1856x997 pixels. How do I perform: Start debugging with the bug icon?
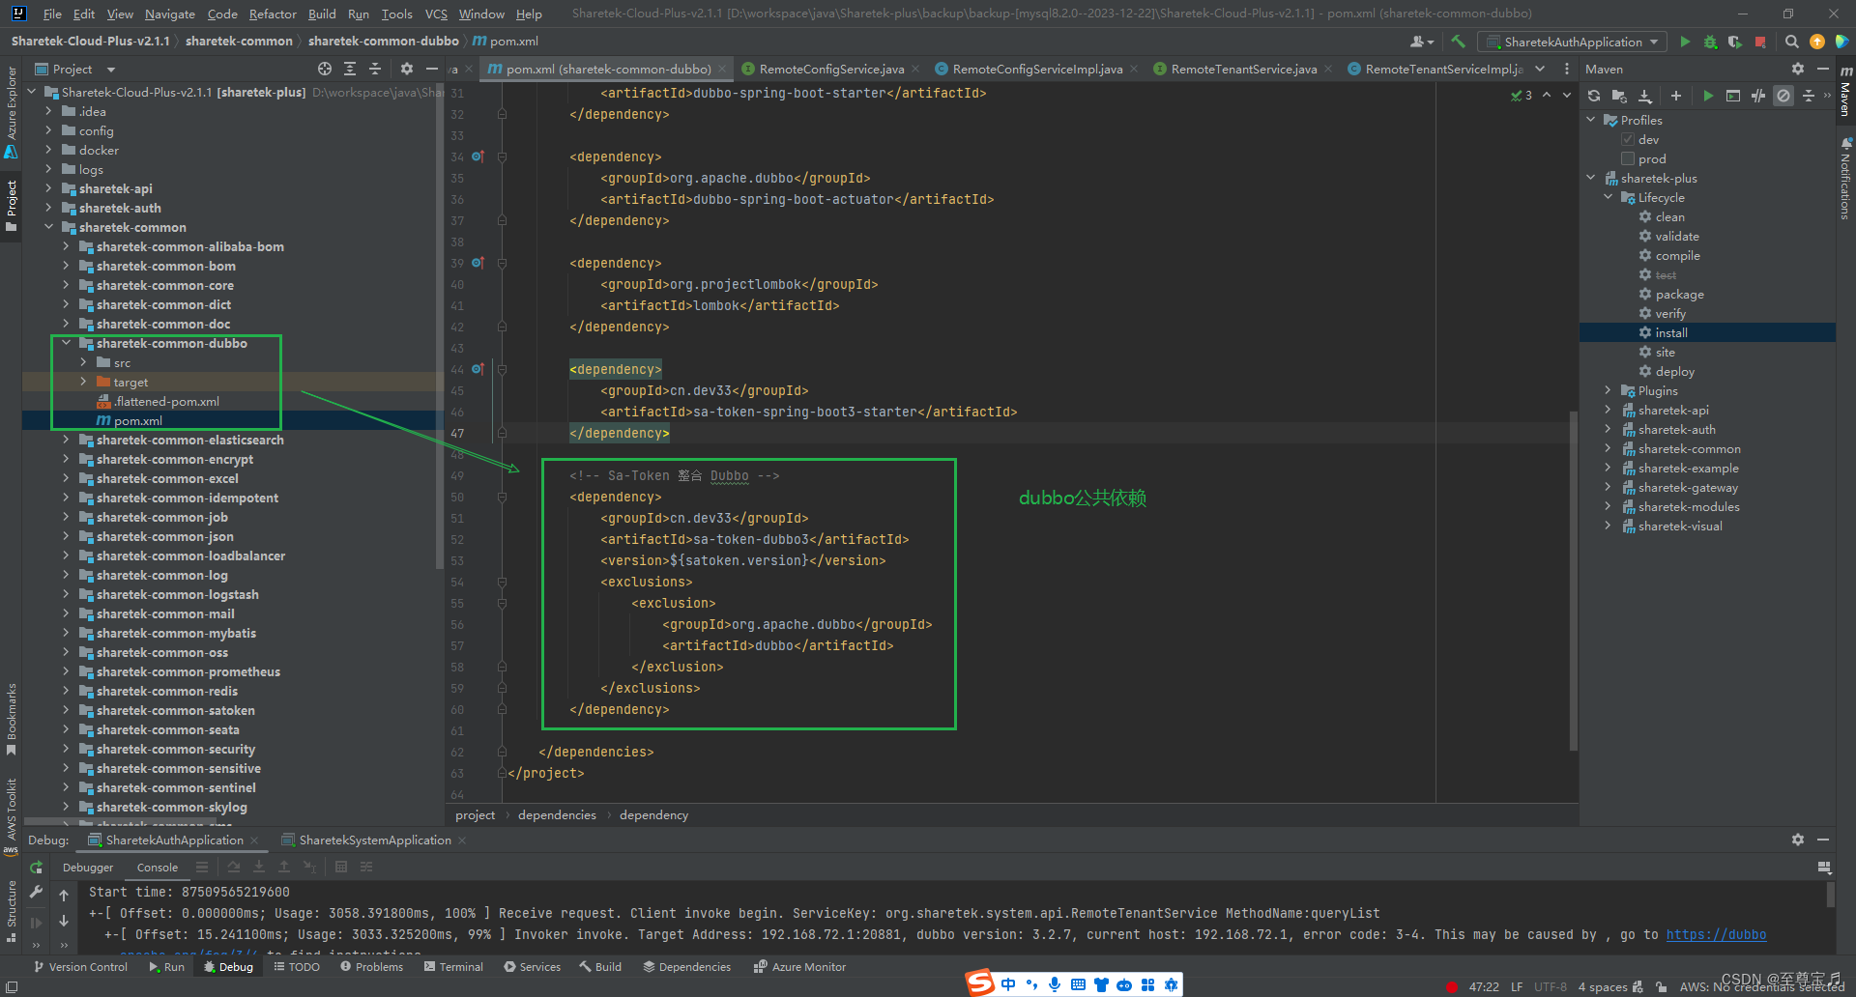(x=1710, y=42)
